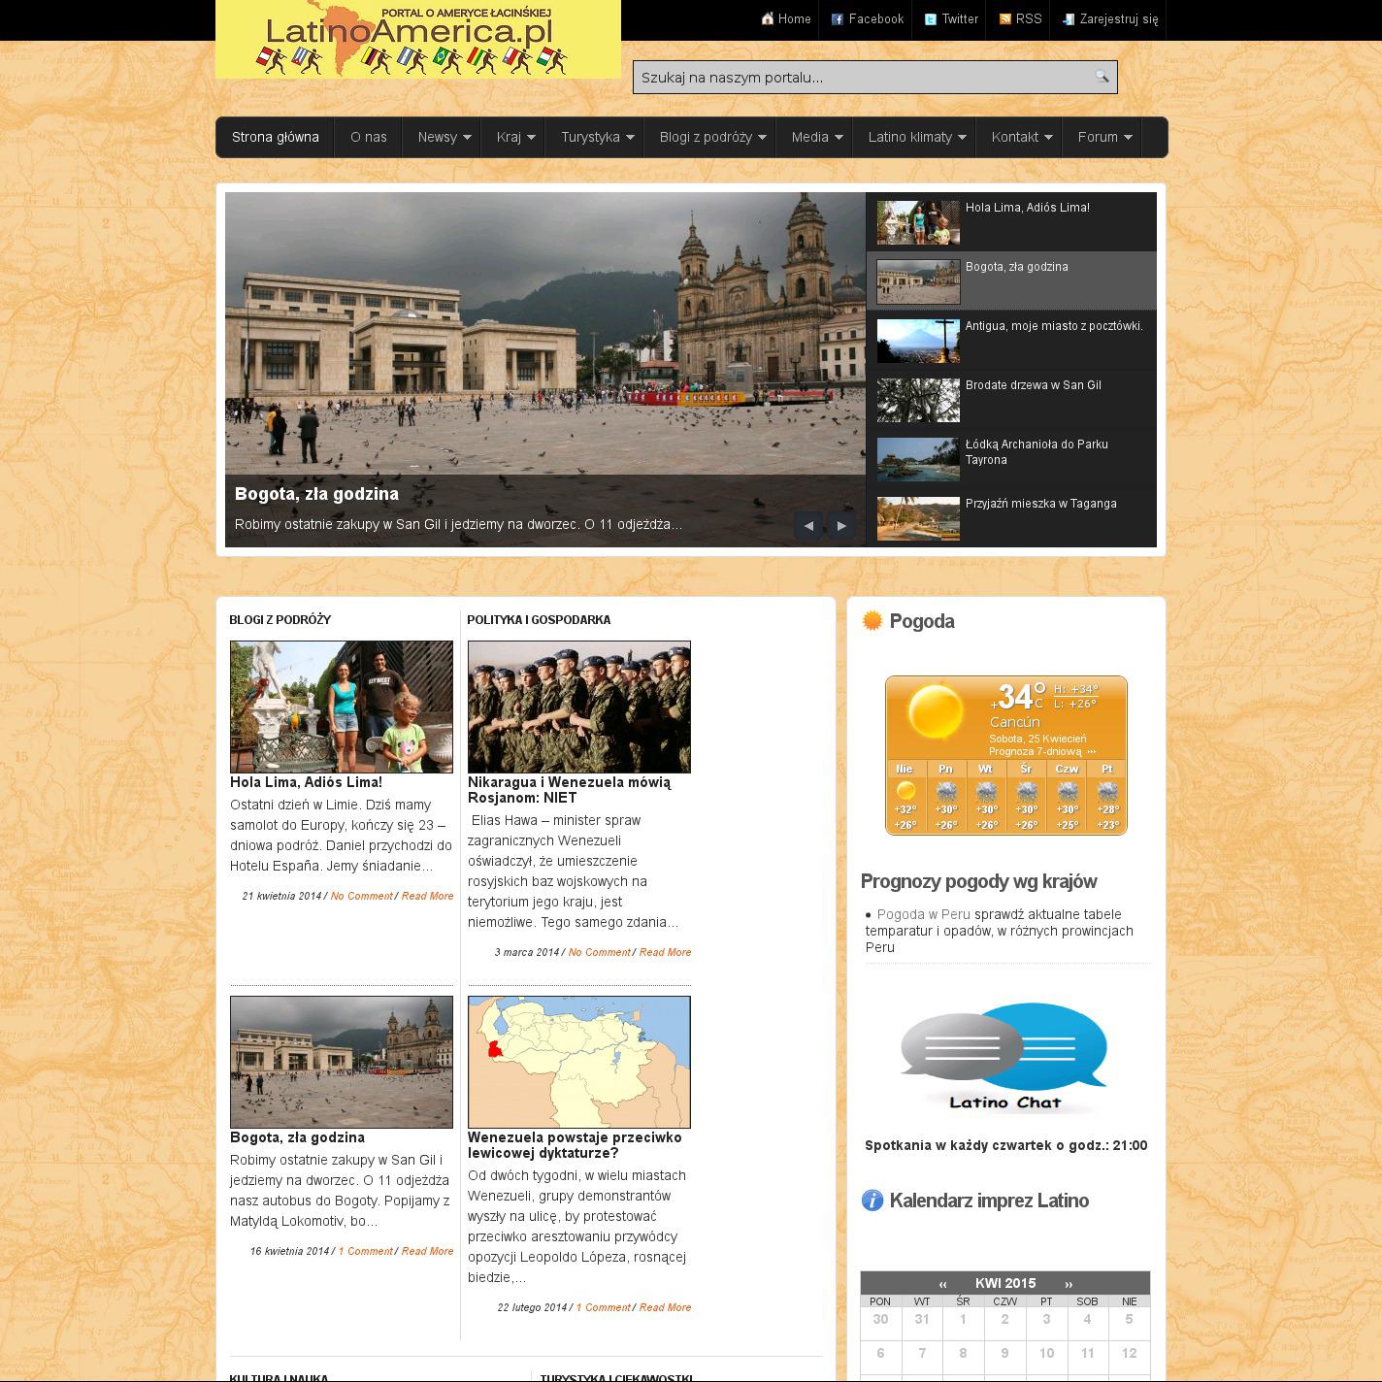The width and height of the screenshot is (1382, 1382).
Task: Click the Zarejestruj się register icon
Action: (1069, 19)
